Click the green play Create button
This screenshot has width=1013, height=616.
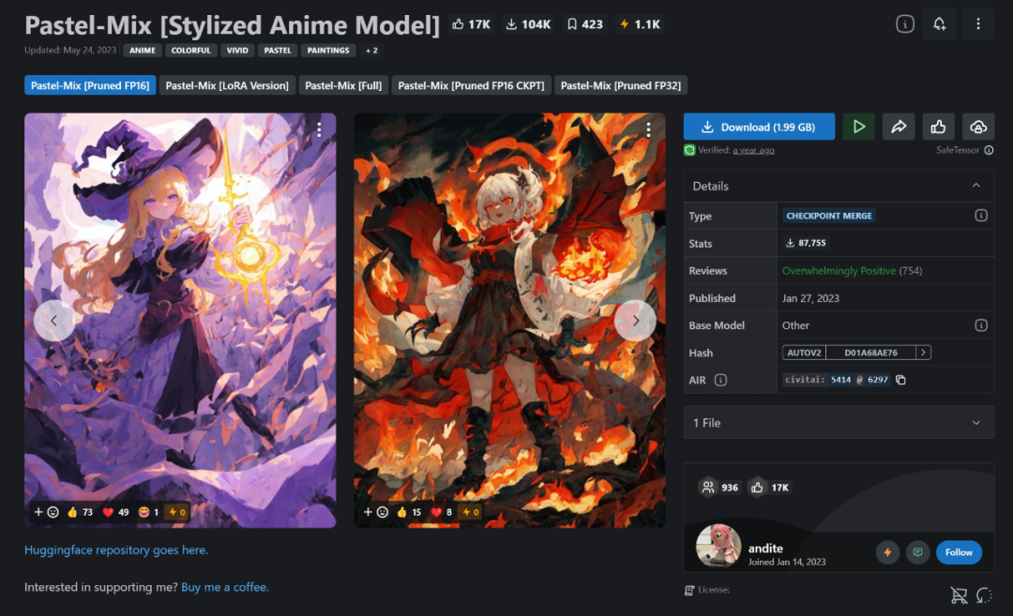point(858,127)
